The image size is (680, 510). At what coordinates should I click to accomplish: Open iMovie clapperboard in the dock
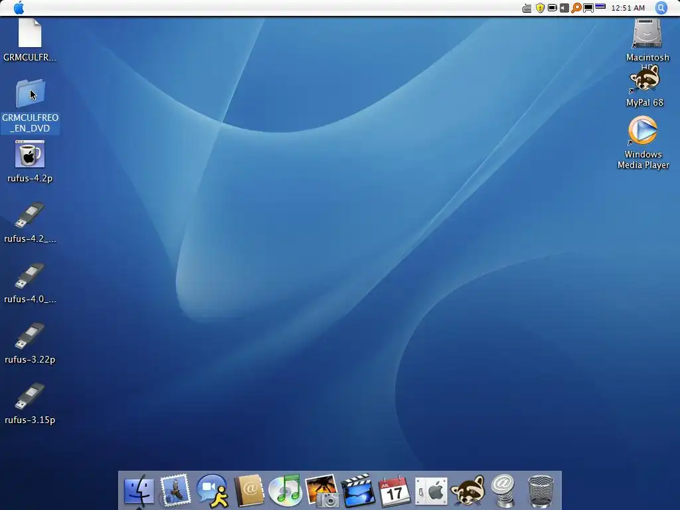point(358,491)
